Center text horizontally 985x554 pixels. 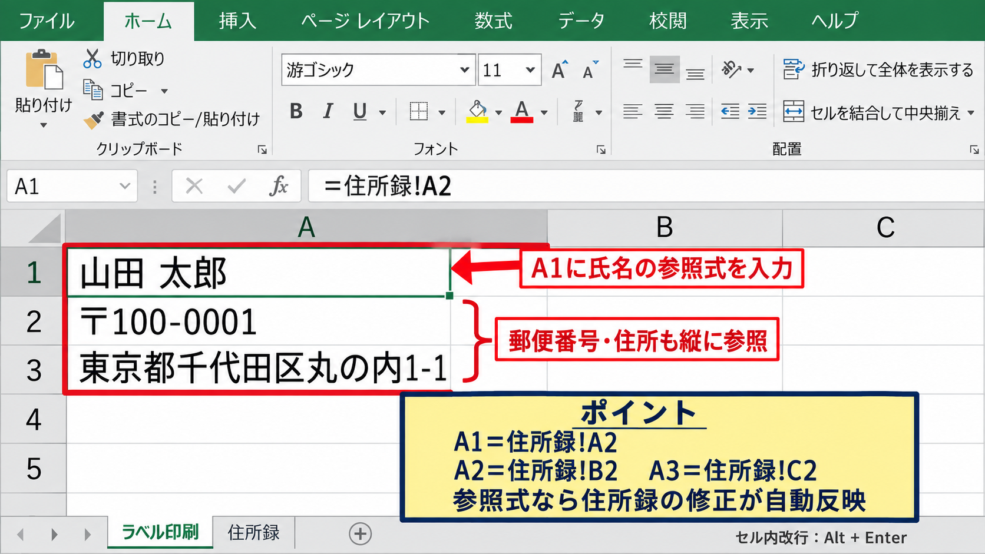point(664,111)
